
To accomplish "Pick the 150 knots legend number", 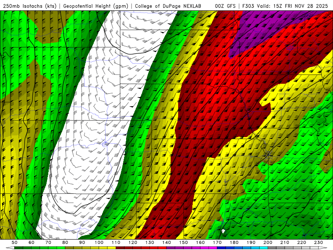I will 184,242.
